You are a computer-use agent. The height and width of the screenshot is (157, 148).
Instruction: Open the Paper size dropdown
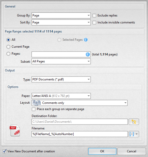coord(61,96)
